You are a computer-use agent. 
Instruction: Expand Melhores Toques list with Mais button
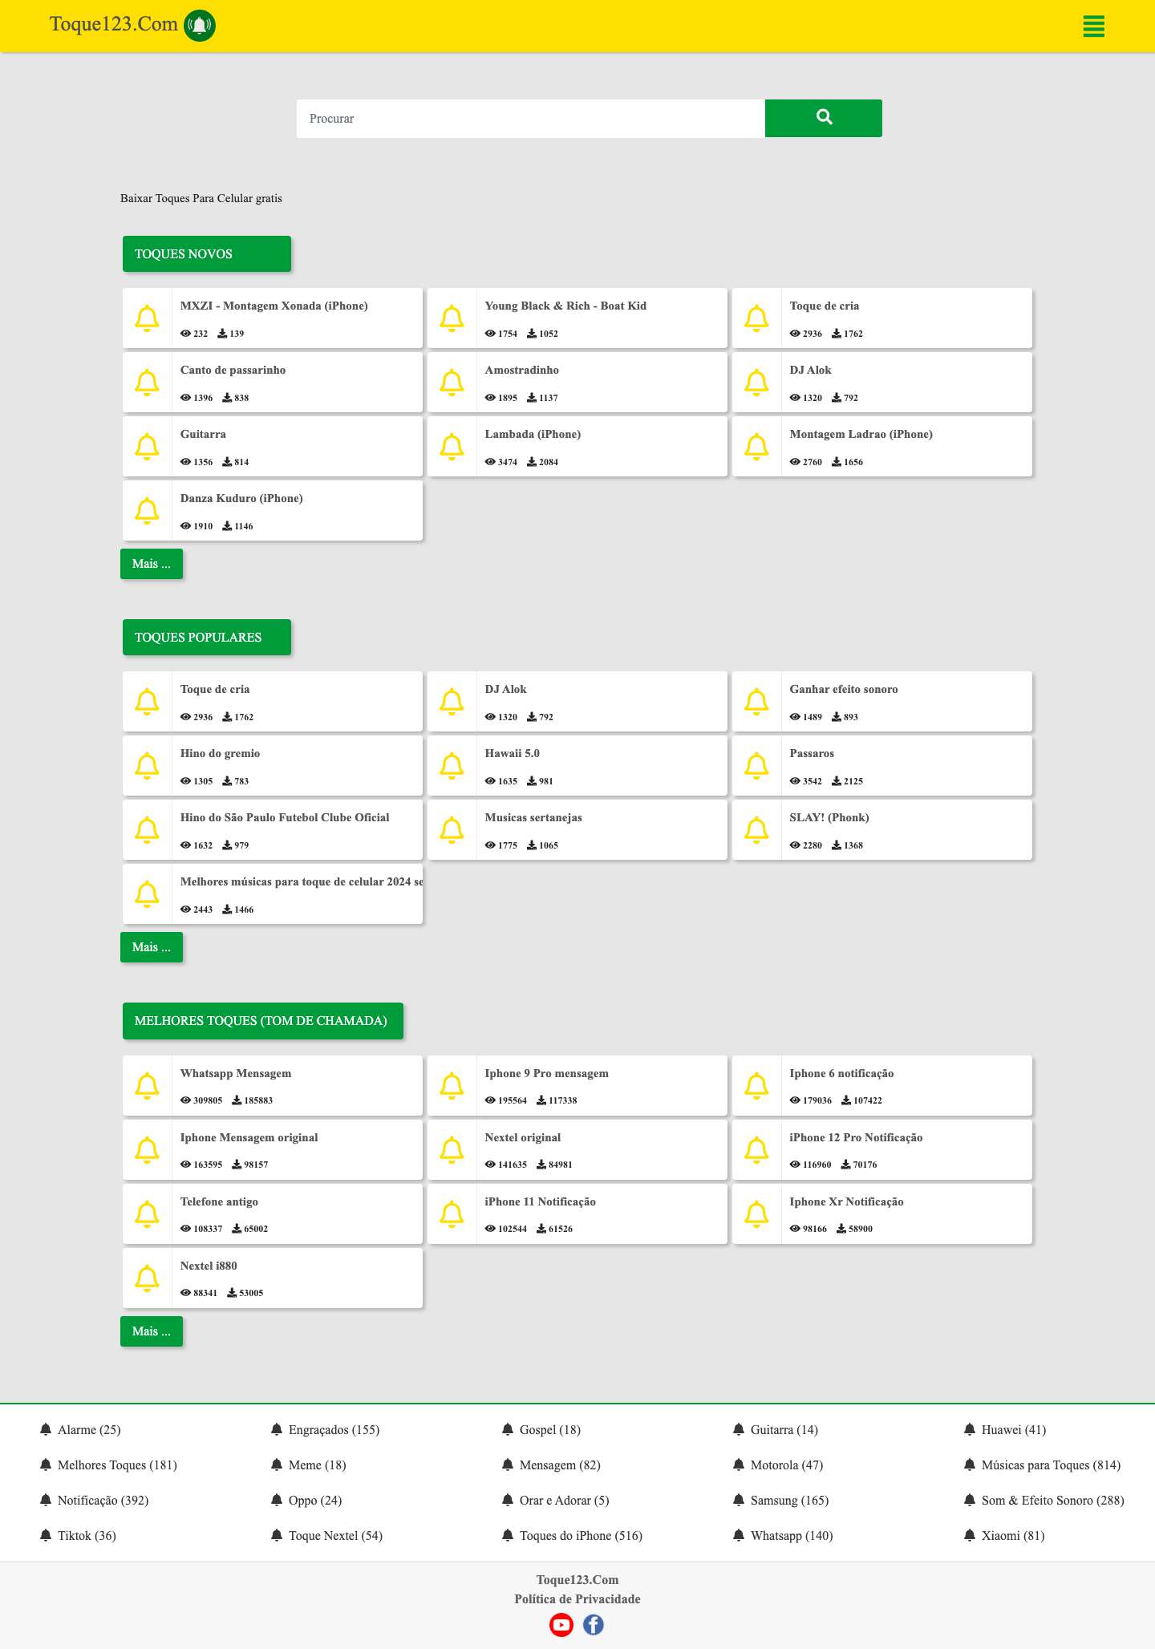point(151,1331)
